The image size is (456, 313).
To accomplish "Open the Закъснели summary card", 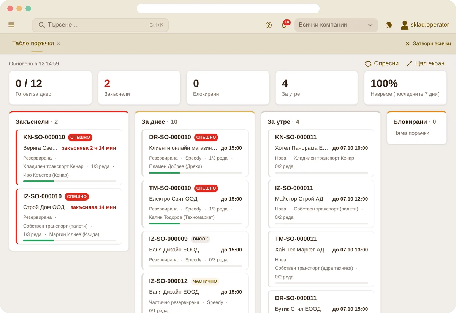I will (139, 88).
